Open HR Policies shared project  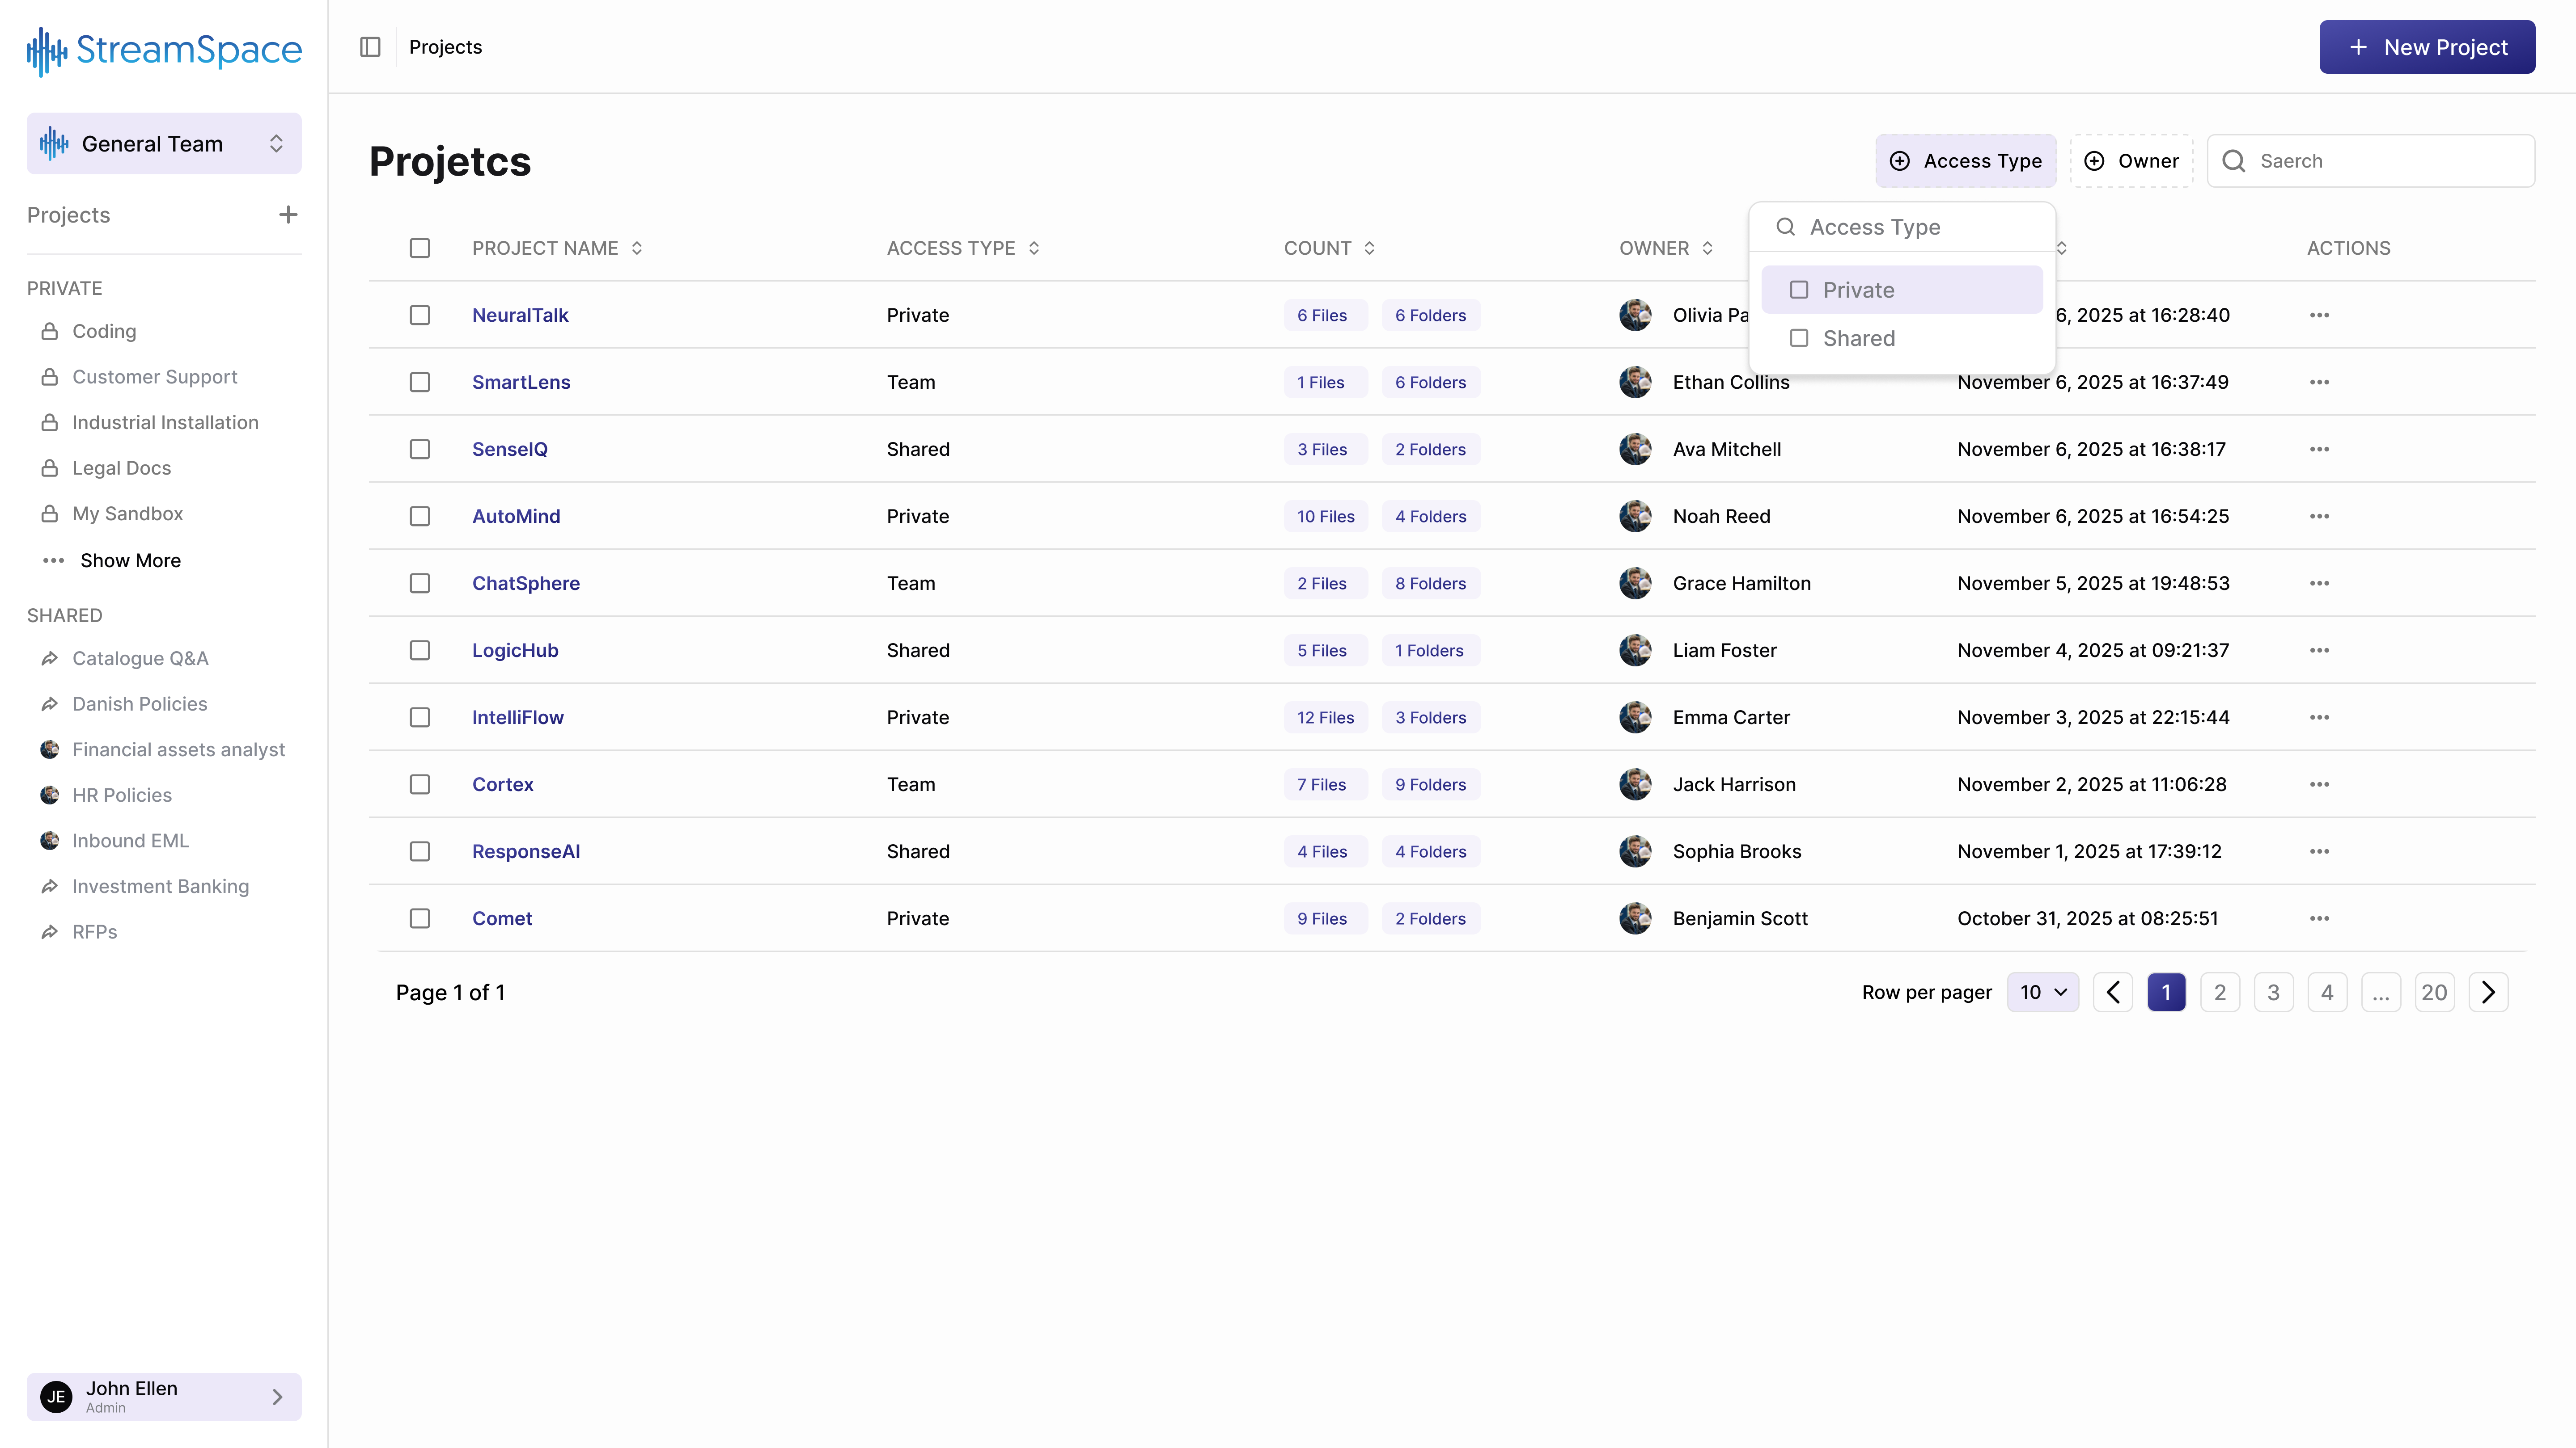(x=122, y=795)
